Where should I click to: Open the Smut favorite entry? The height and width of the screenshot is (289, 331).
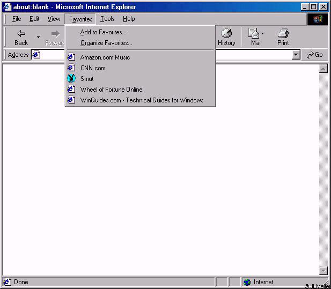pyautogui.click(x=140, y=79)
